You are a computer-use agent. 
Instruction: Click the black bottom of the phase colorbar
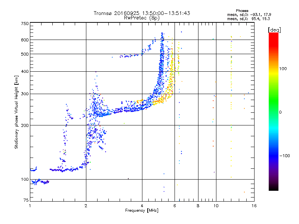pos(274,188)
